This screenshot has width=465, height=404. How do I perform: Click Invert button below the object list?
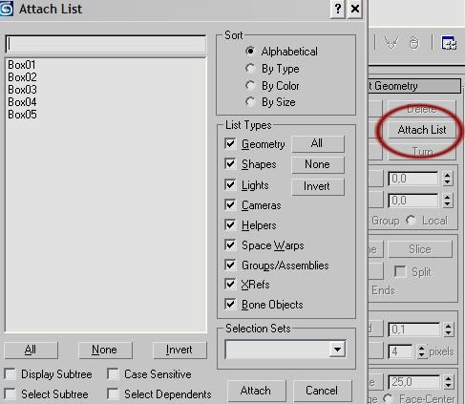point(180,350)
